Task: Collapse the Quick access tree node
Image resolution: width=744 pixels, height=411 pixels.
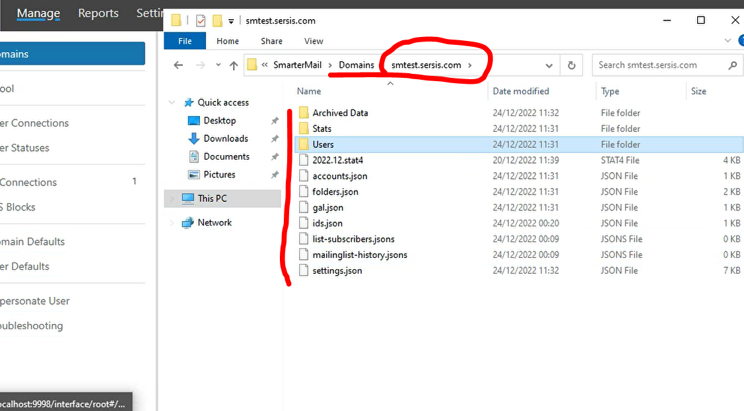Action: 172,102
